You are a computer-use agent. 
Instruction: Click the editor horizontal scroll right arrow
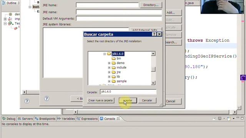(x=235, y=112)
